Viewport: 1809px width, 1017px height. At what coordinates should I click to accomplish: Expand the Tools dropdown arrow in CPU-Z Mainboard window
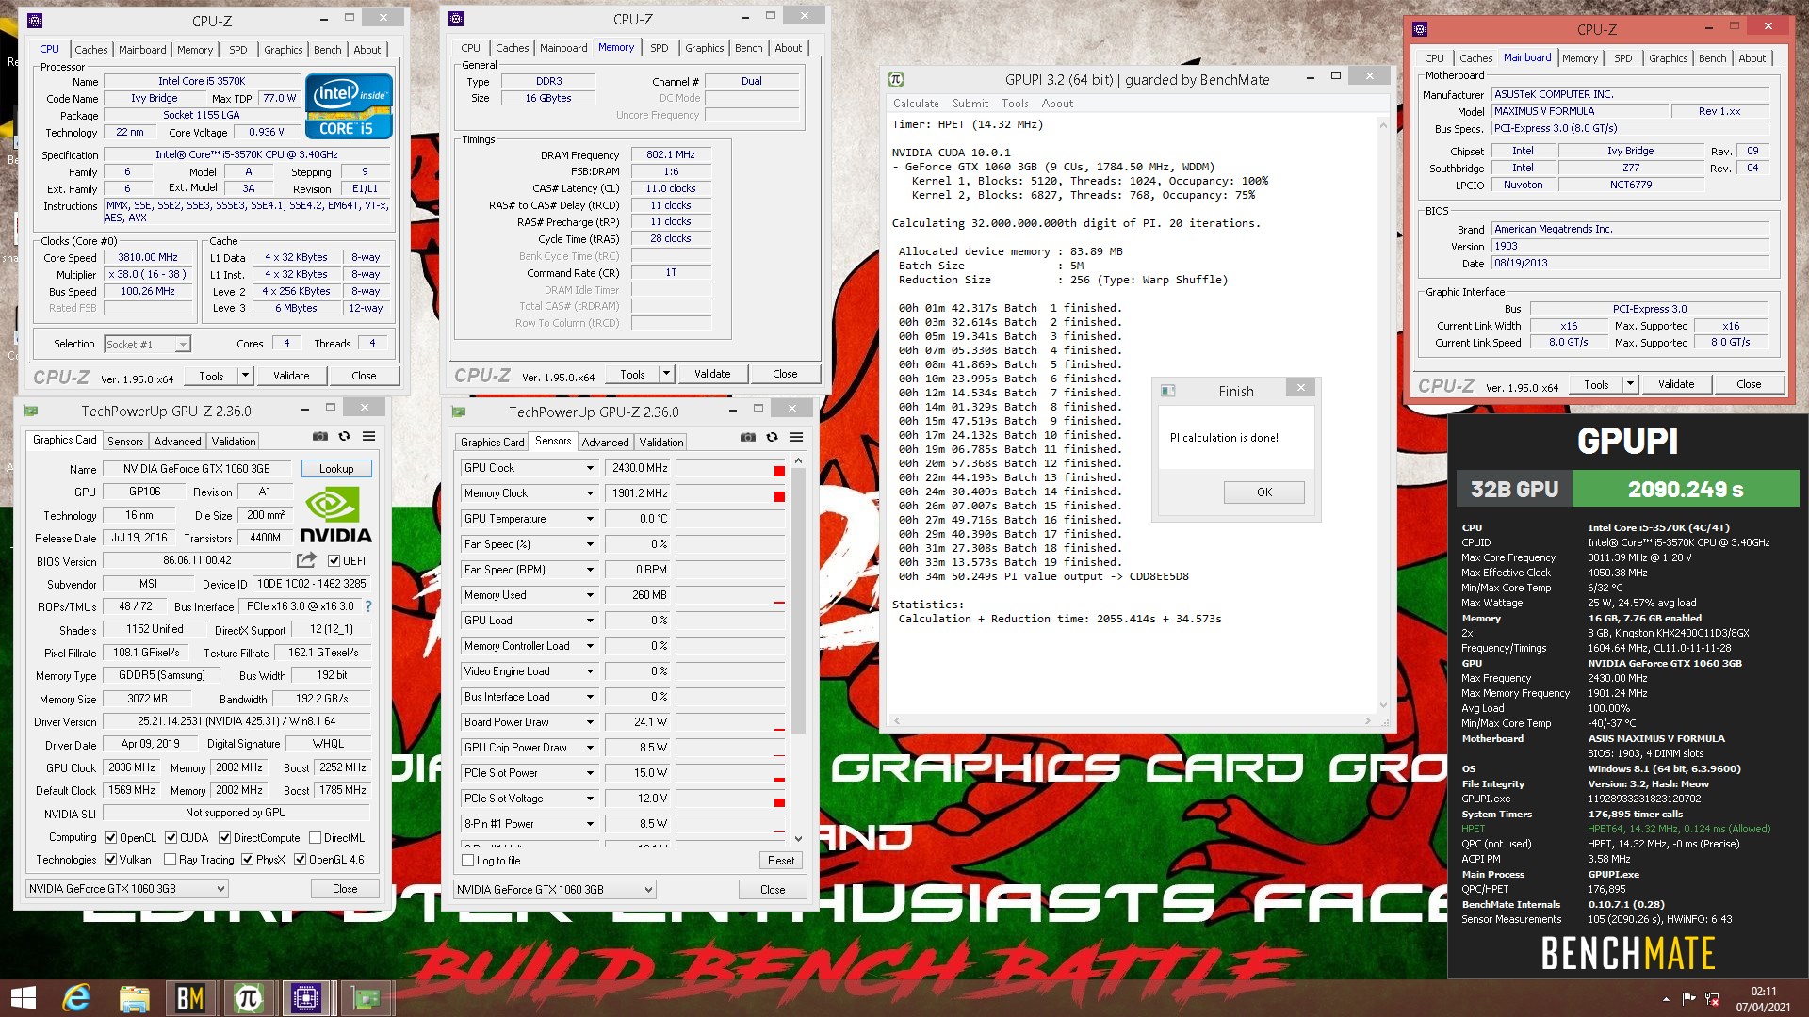pyautogui.click(x=1630, y=384)
